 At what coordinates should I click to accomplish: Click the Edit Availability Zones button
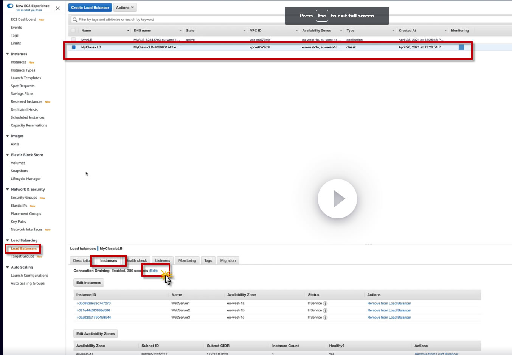pos(96,334)
